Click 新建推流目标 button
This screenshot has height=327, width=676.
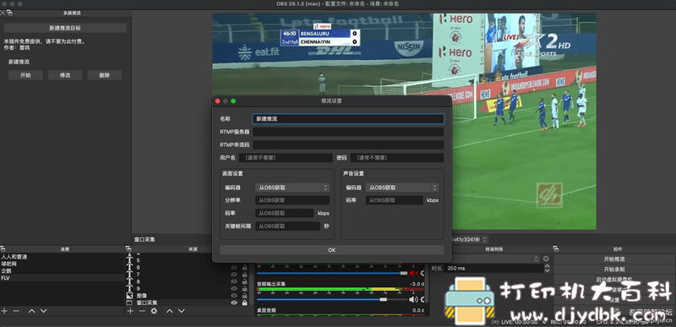click(x=65, y=28)
